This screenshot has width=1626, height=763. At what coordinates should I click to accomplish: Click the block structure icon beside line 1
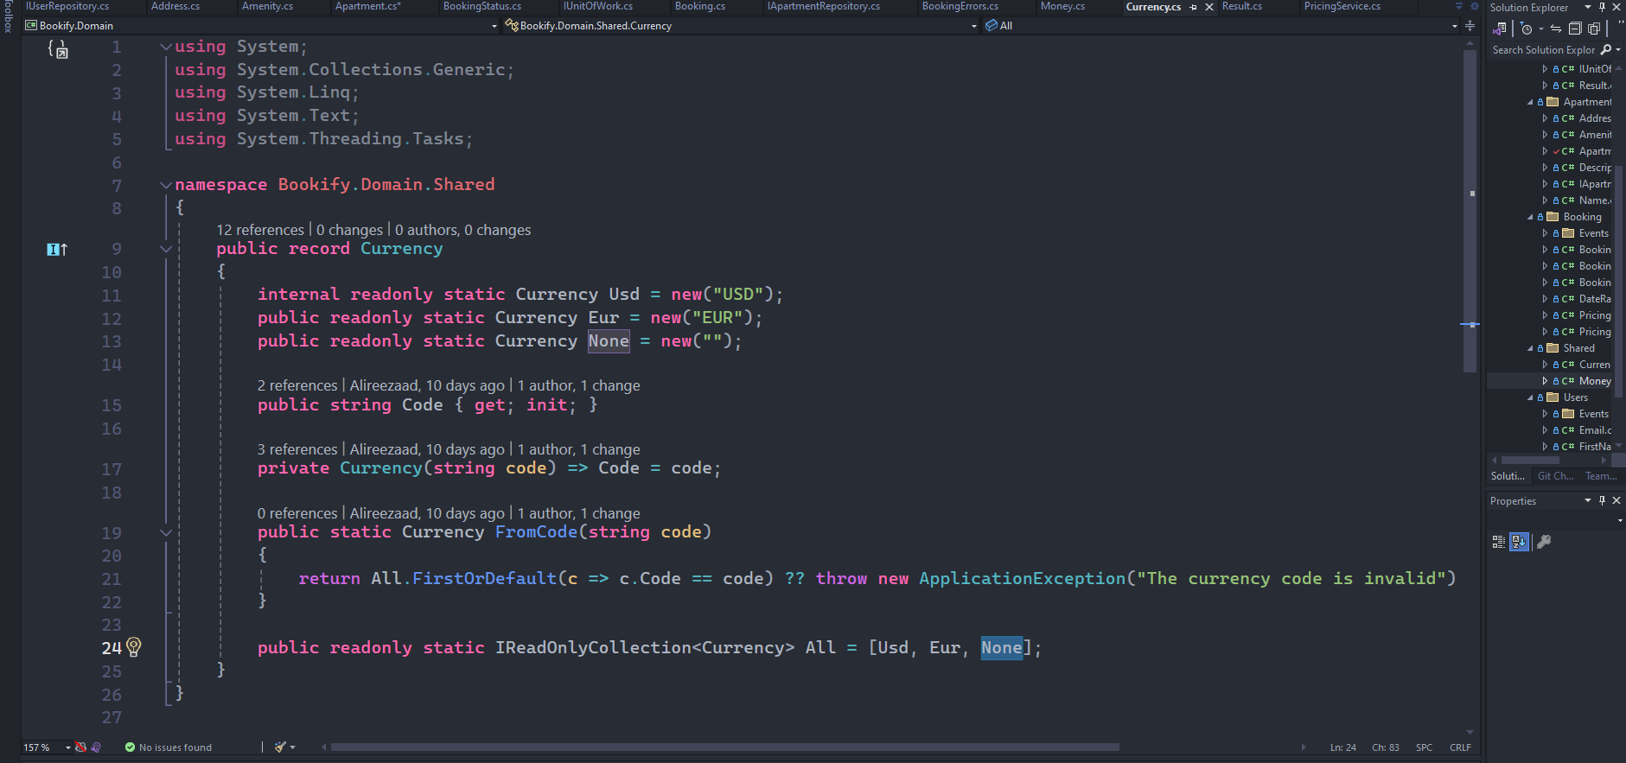click(x=58, y=49)
